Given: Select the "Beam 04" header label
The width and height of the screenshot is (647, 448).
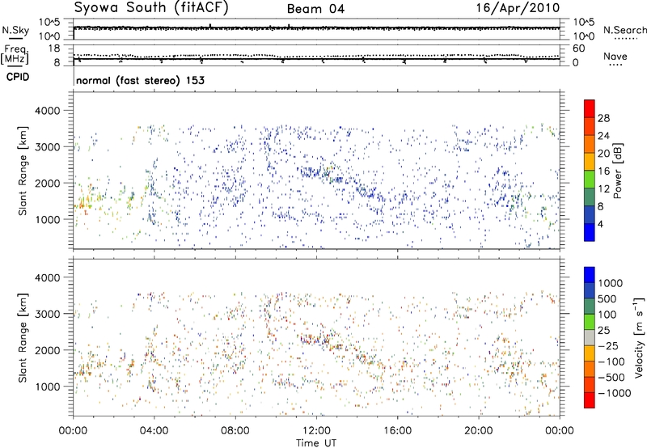Looking at the screenshot, I should 315,9.
